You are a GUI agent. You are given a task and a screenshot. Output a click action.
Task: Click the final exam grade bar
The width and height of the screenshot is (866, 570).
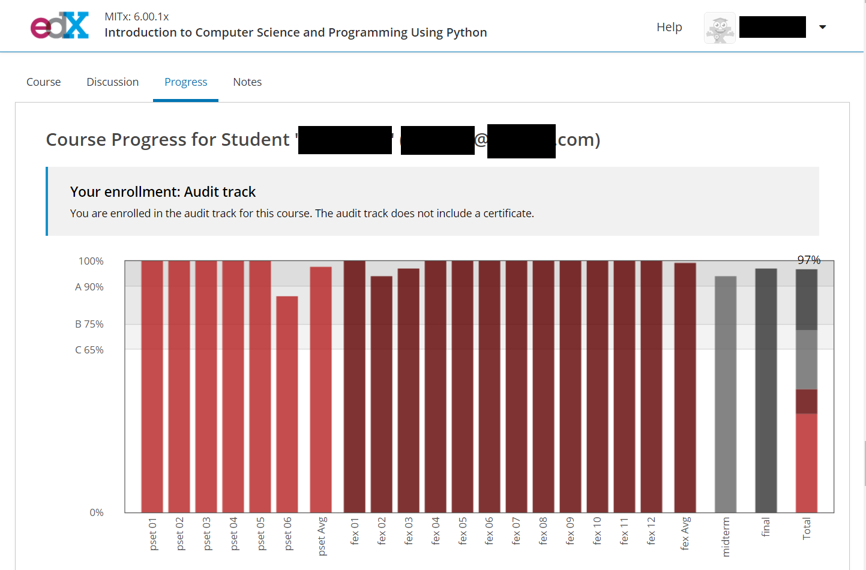coord(766,390)
